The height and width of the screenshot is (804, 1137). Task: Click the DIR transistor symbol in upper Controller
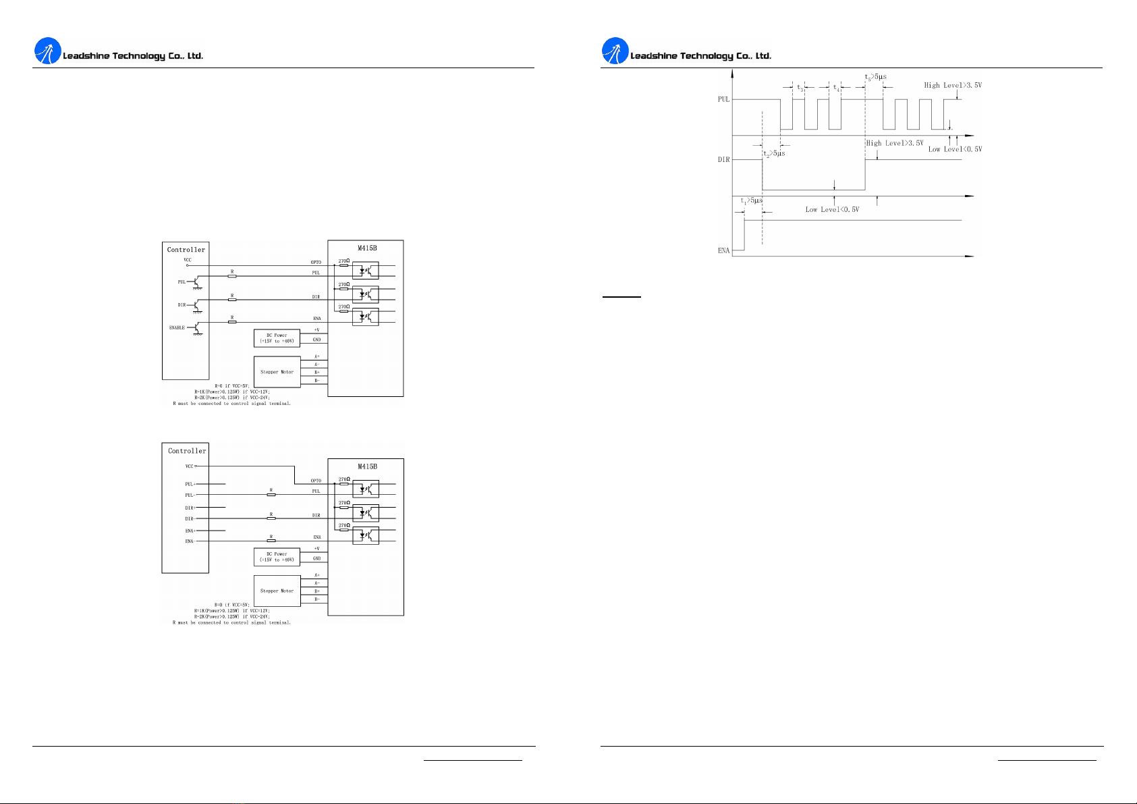[196, 305]
